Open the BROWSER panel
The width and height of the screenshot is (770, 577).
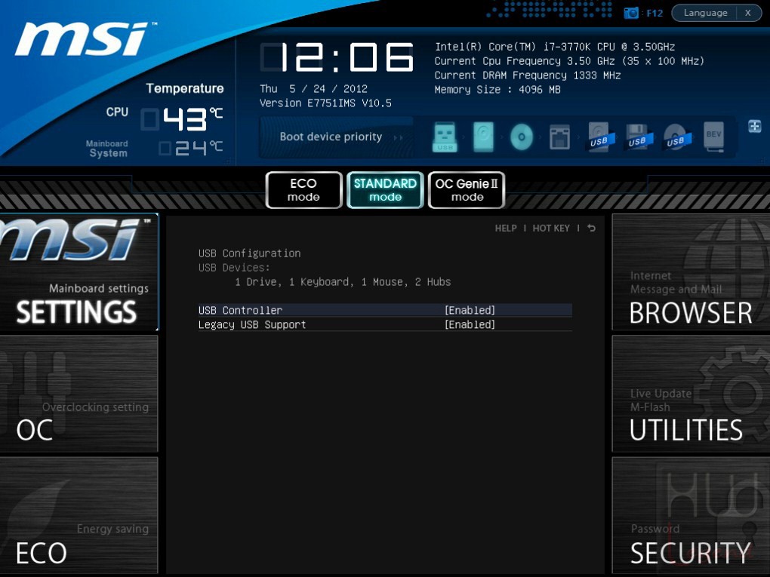click(x=691, y=272)
